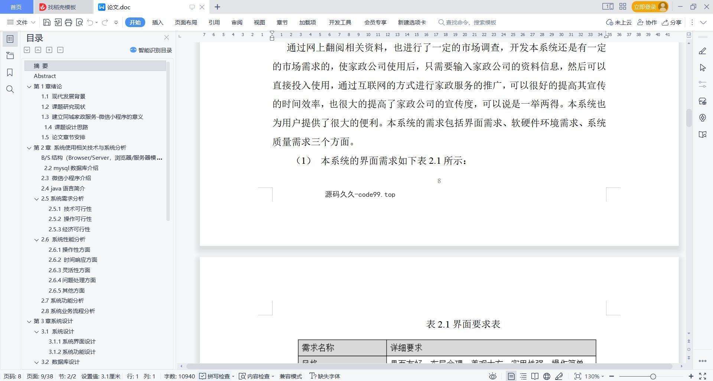Image resolution: width=713 pixels, height=381 pixels.
Task: Open 内容检查 dropdown in status bar
Action: [x=256, y=376]
